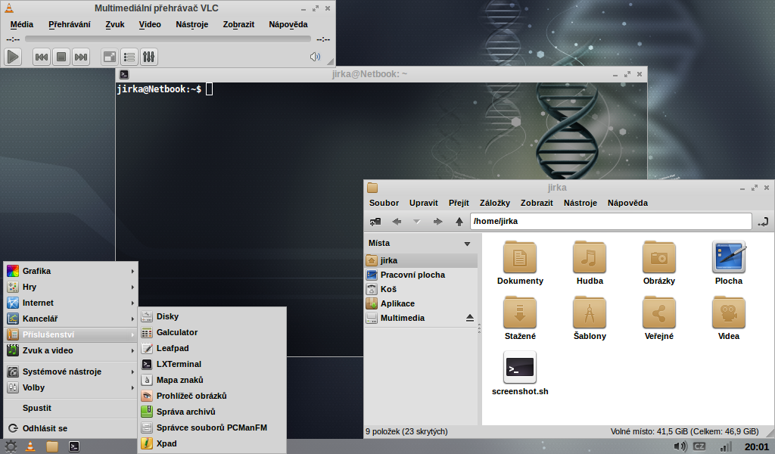Open the VLC Nápověda menu

(288, 24)
